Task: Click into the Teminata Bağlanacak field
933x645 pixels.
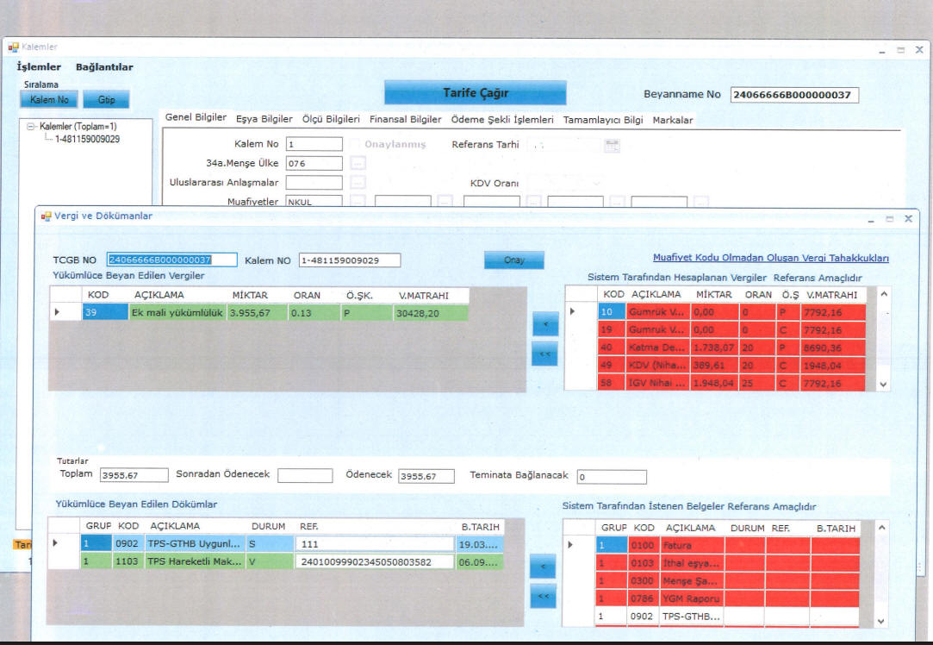Action: [611, 477]
